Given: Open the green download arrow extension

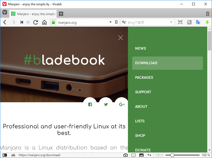Looking at the screenshot, I should [x=207, y=22].
